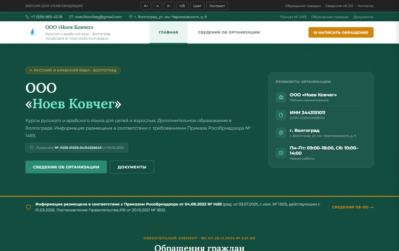This screenshot has width=399, height=251.
Task: Click the email noev1kovcheg@gmail.com
Action: pyautogui.click(x=98, y=17)
